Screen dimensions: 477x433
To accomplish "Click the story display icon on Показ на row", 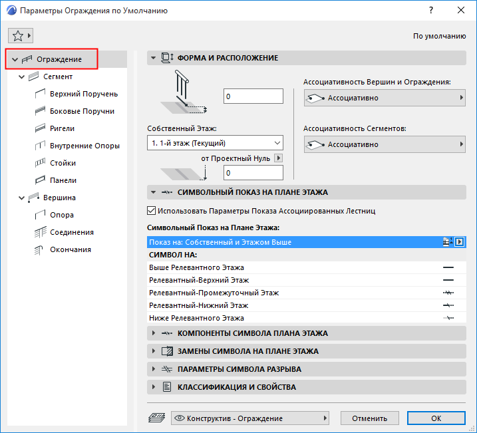I will pos(448,241).
